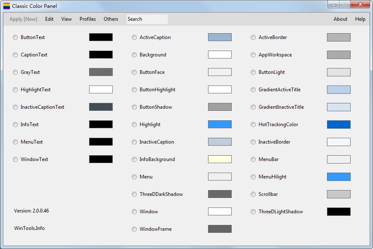
Task: Open the Edit menu
Action: click(49, 19)
